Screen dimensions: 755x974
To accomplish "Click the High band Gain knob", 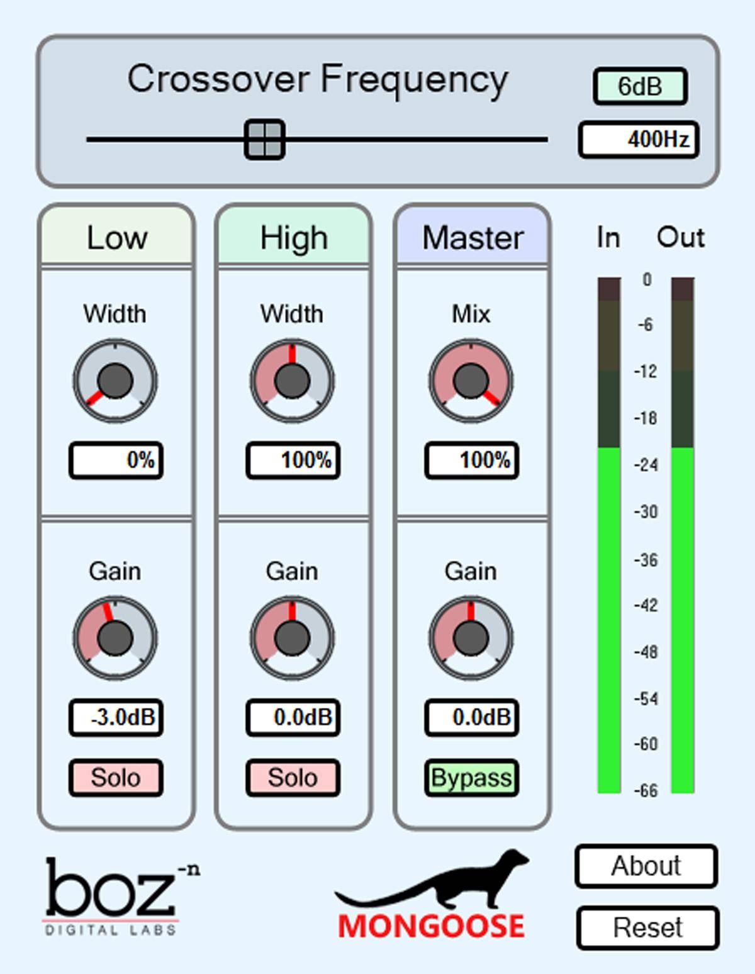I will click(x=293, y=638).
